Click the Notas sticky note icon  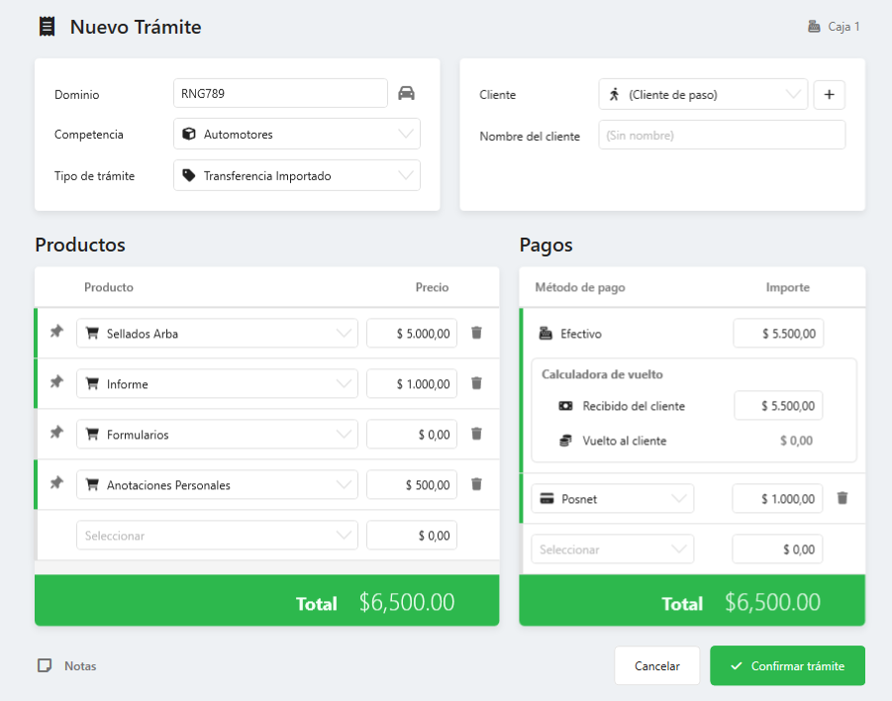click(45, 665)
